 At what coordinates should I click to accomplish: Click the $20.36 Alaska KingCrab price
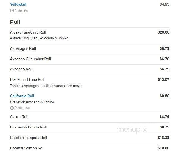(163, 32)
